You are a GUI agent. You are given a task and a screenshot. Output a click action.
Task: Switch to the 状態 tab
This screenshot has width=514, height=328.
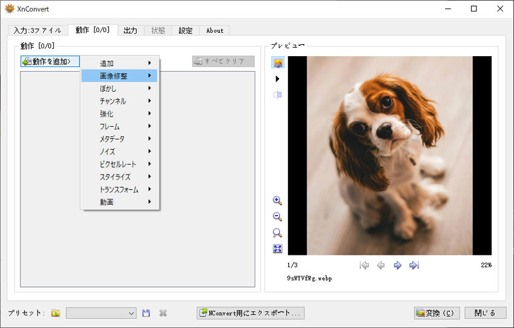[158, 30]
